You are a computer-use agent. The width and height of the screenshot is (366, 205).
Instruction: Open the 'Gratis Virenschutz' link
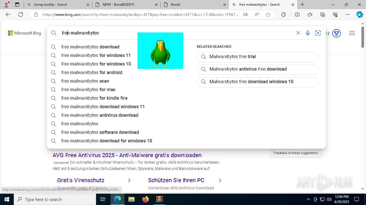[81, 180]
